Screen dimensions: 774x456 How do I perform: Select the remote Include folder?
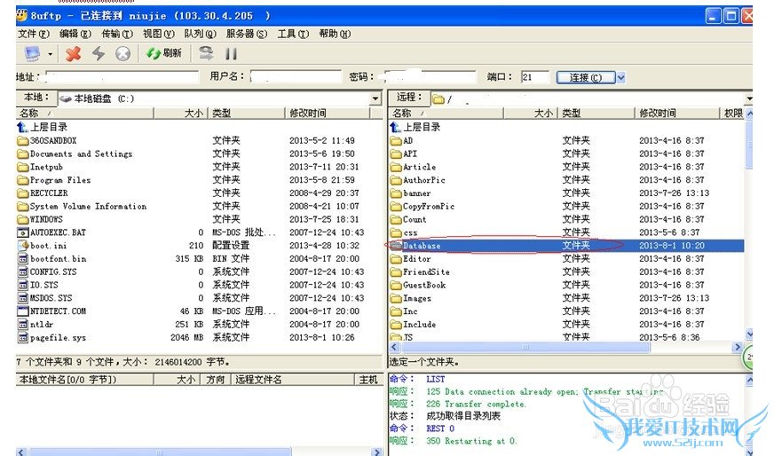tap(413, 324)
